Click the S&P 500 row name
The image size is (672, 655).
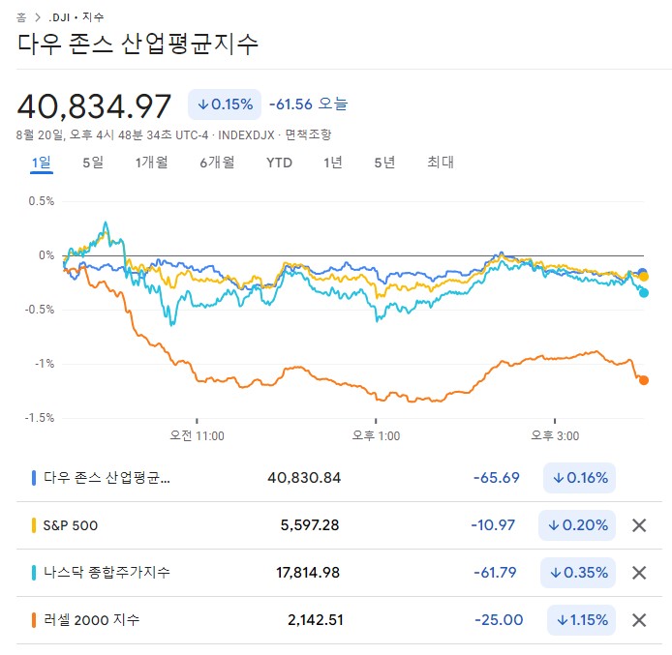[x=71, y=525]
